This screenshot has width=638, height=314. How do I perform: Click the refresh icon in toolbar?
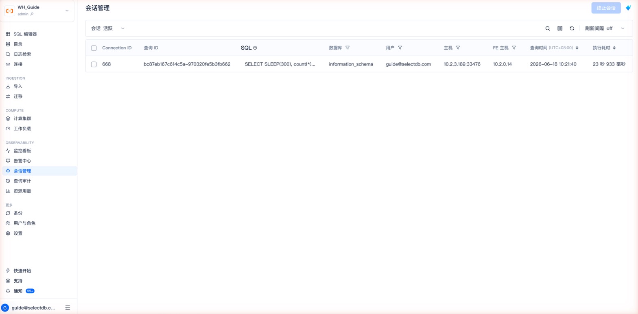tap(572, 28)
